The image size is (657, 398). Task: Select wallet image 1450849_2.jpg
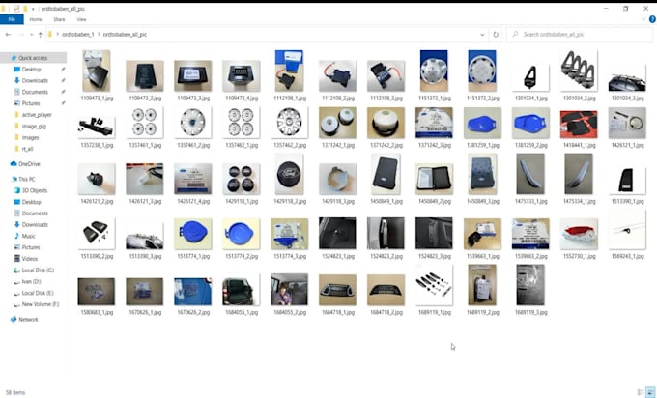point(434,179)
